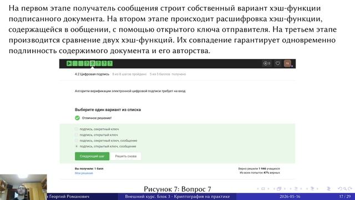Select option 'подпись, открытый ключ'
The width and height of the screenshot is (355, 200).
click(x=97, y=135)
